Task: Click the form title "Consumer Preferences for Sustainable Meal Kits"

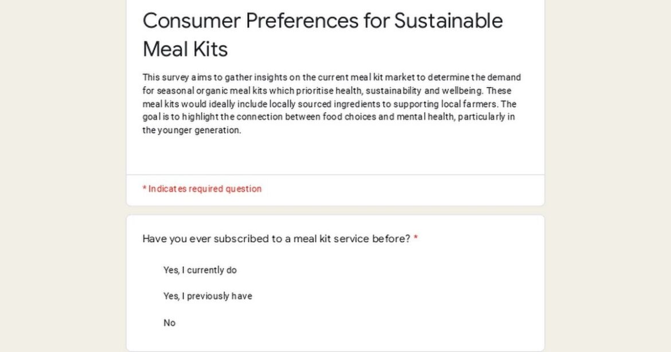Action: pyautogui.click(x=323, y=33)
